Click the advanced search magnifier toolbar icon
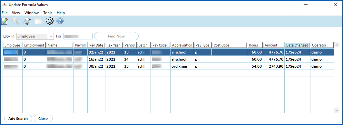 click(27, 21)
